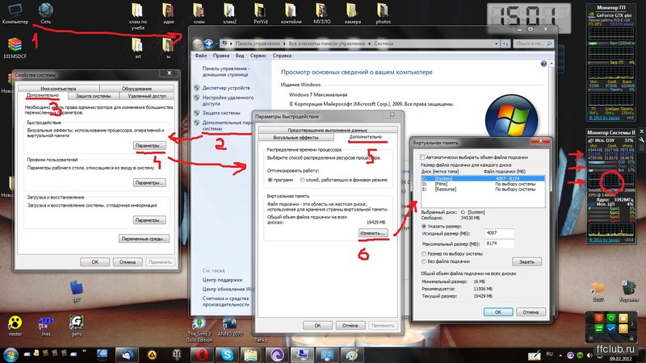
Task: Open the AIMP player taskbar icon
Action: pos(152,355)
